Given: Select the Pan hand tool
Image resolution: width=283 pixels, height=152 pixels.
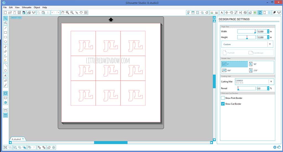Looking at the screenshot, I should pyautogui.click(x=63, y=13).
